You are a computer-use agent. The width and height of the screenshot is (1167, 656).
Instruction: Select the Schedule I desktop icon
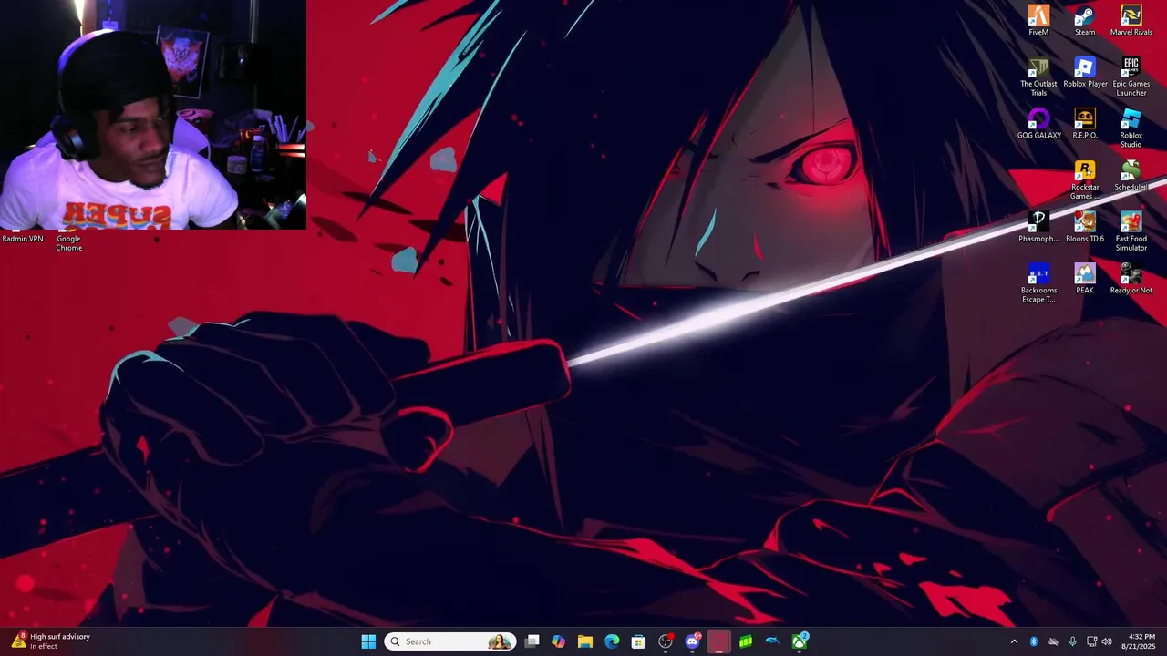pos(1131,176)
